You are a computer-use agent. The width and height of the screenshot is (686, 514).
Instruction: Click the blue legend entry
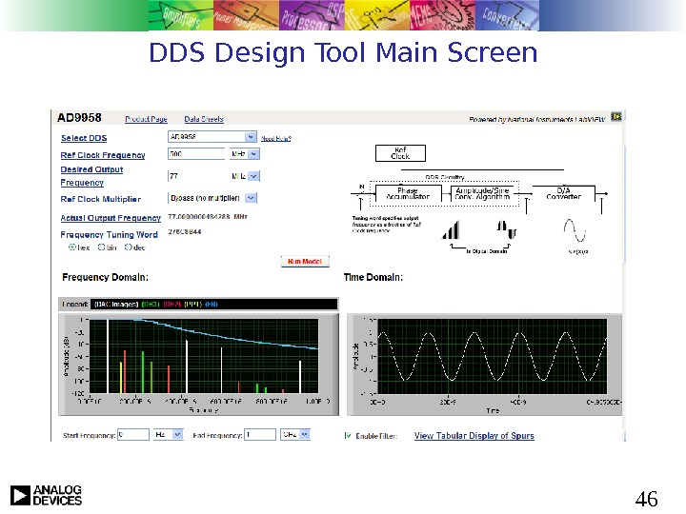[x=212, y=305]
